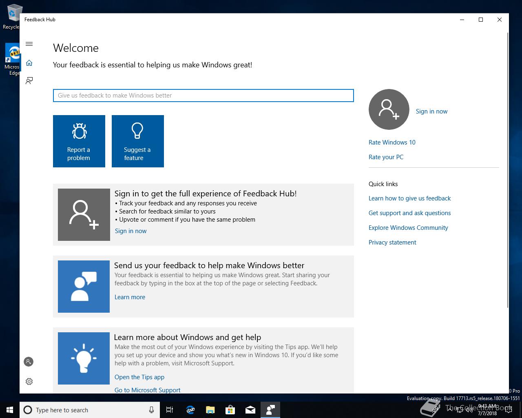The image size is (522, 418).
Task: Click the volume icon in system tray
Action: (469, 410)
